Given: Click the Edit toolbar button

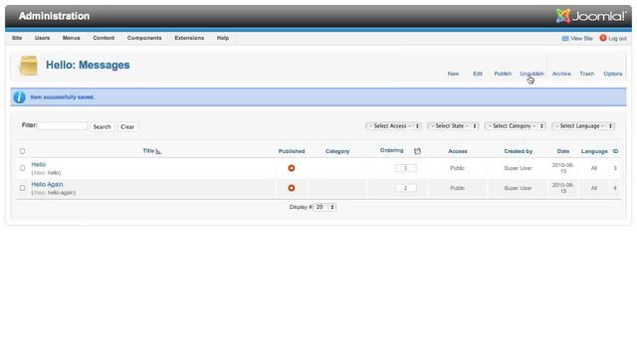Looking at the screenshot, I should click(478, 74).
